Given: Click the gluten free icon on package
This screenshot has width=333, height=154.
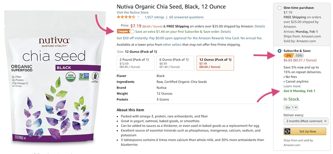Looking at the screenshot, I should 95,77.
